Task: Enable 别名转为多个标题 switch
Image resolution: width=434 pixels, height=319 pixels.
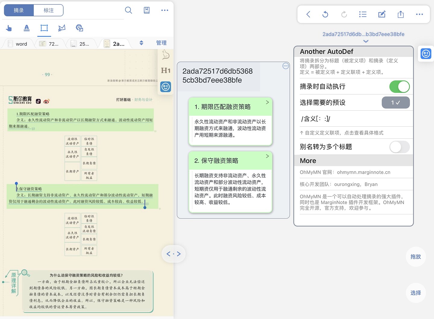Action: point(399,147)
